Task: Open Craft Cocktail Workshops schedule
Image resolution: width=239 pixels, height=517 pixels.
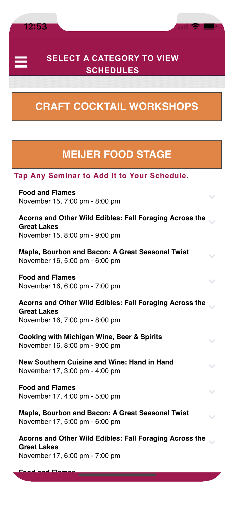Action: click(x=117, y=107)
